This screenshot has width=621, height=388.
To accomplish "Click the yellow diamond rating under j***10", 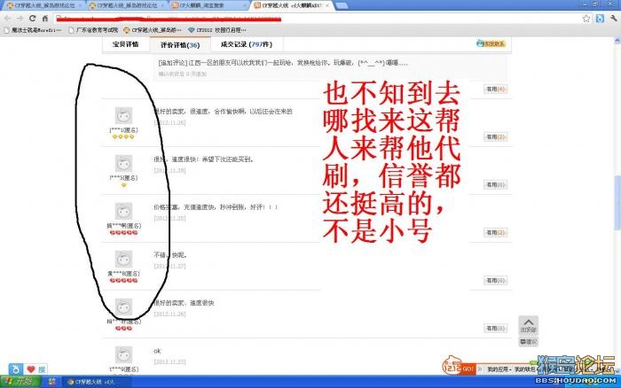I will (x=123, y=136).
